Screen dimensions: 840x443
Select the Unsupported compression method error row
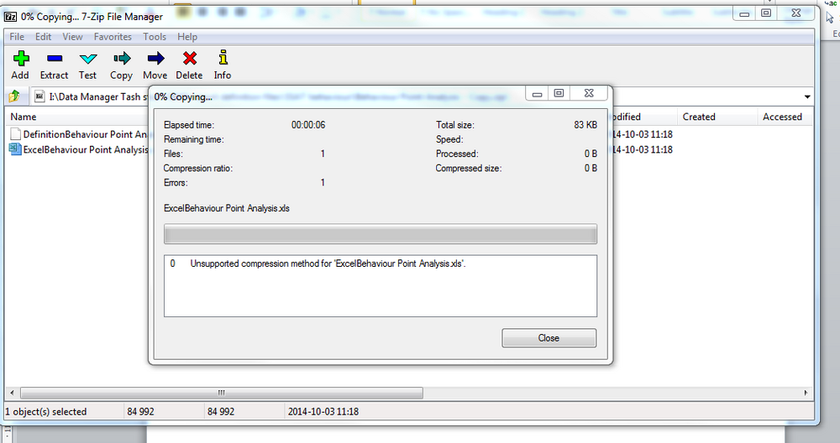[381, 263]
